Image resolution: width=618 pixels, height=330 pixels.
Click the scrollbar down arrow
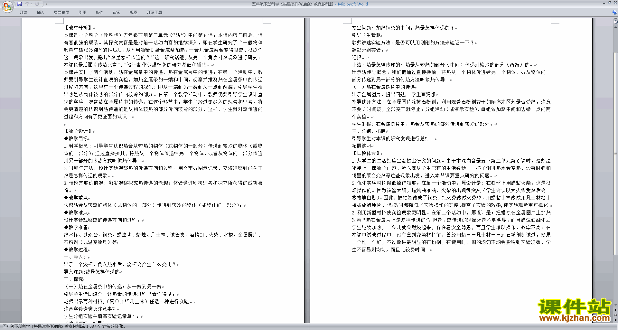pos(615,305)
